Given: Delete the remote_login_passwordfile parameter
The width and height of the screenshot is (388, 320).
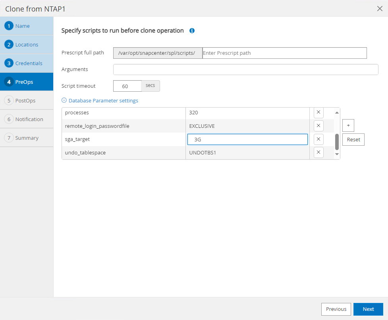Looking at the screenshot, I should pyautogui.click(x=319, y=126).
